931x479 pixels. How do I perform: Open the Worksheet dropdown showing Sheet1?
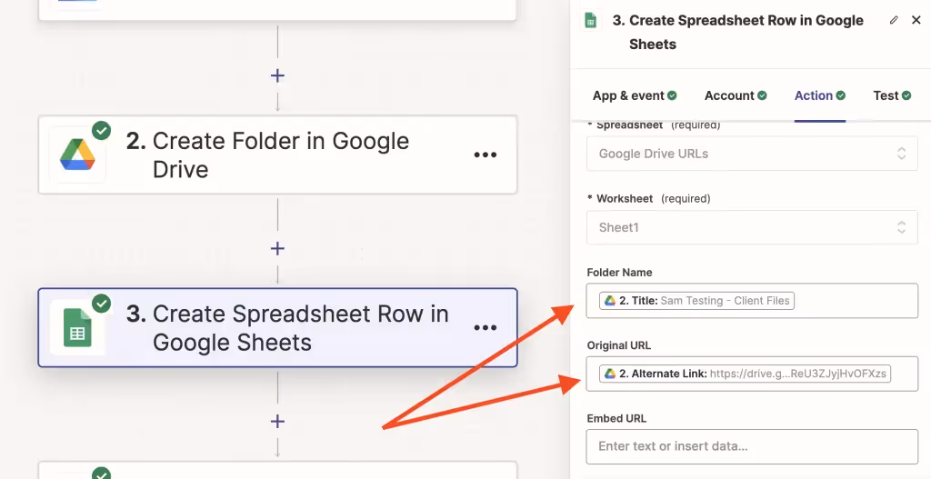pyautogui.click(x=752, y=227)
